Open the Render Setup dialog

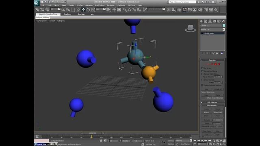click(206, 10)
